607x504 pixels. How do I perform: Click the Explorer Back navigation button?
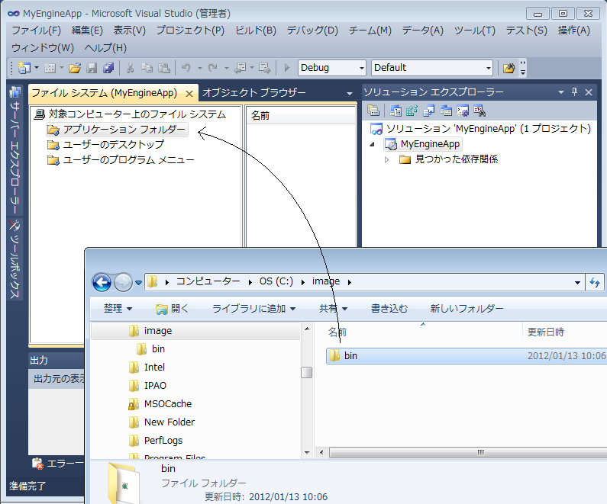tap(102, 282)
